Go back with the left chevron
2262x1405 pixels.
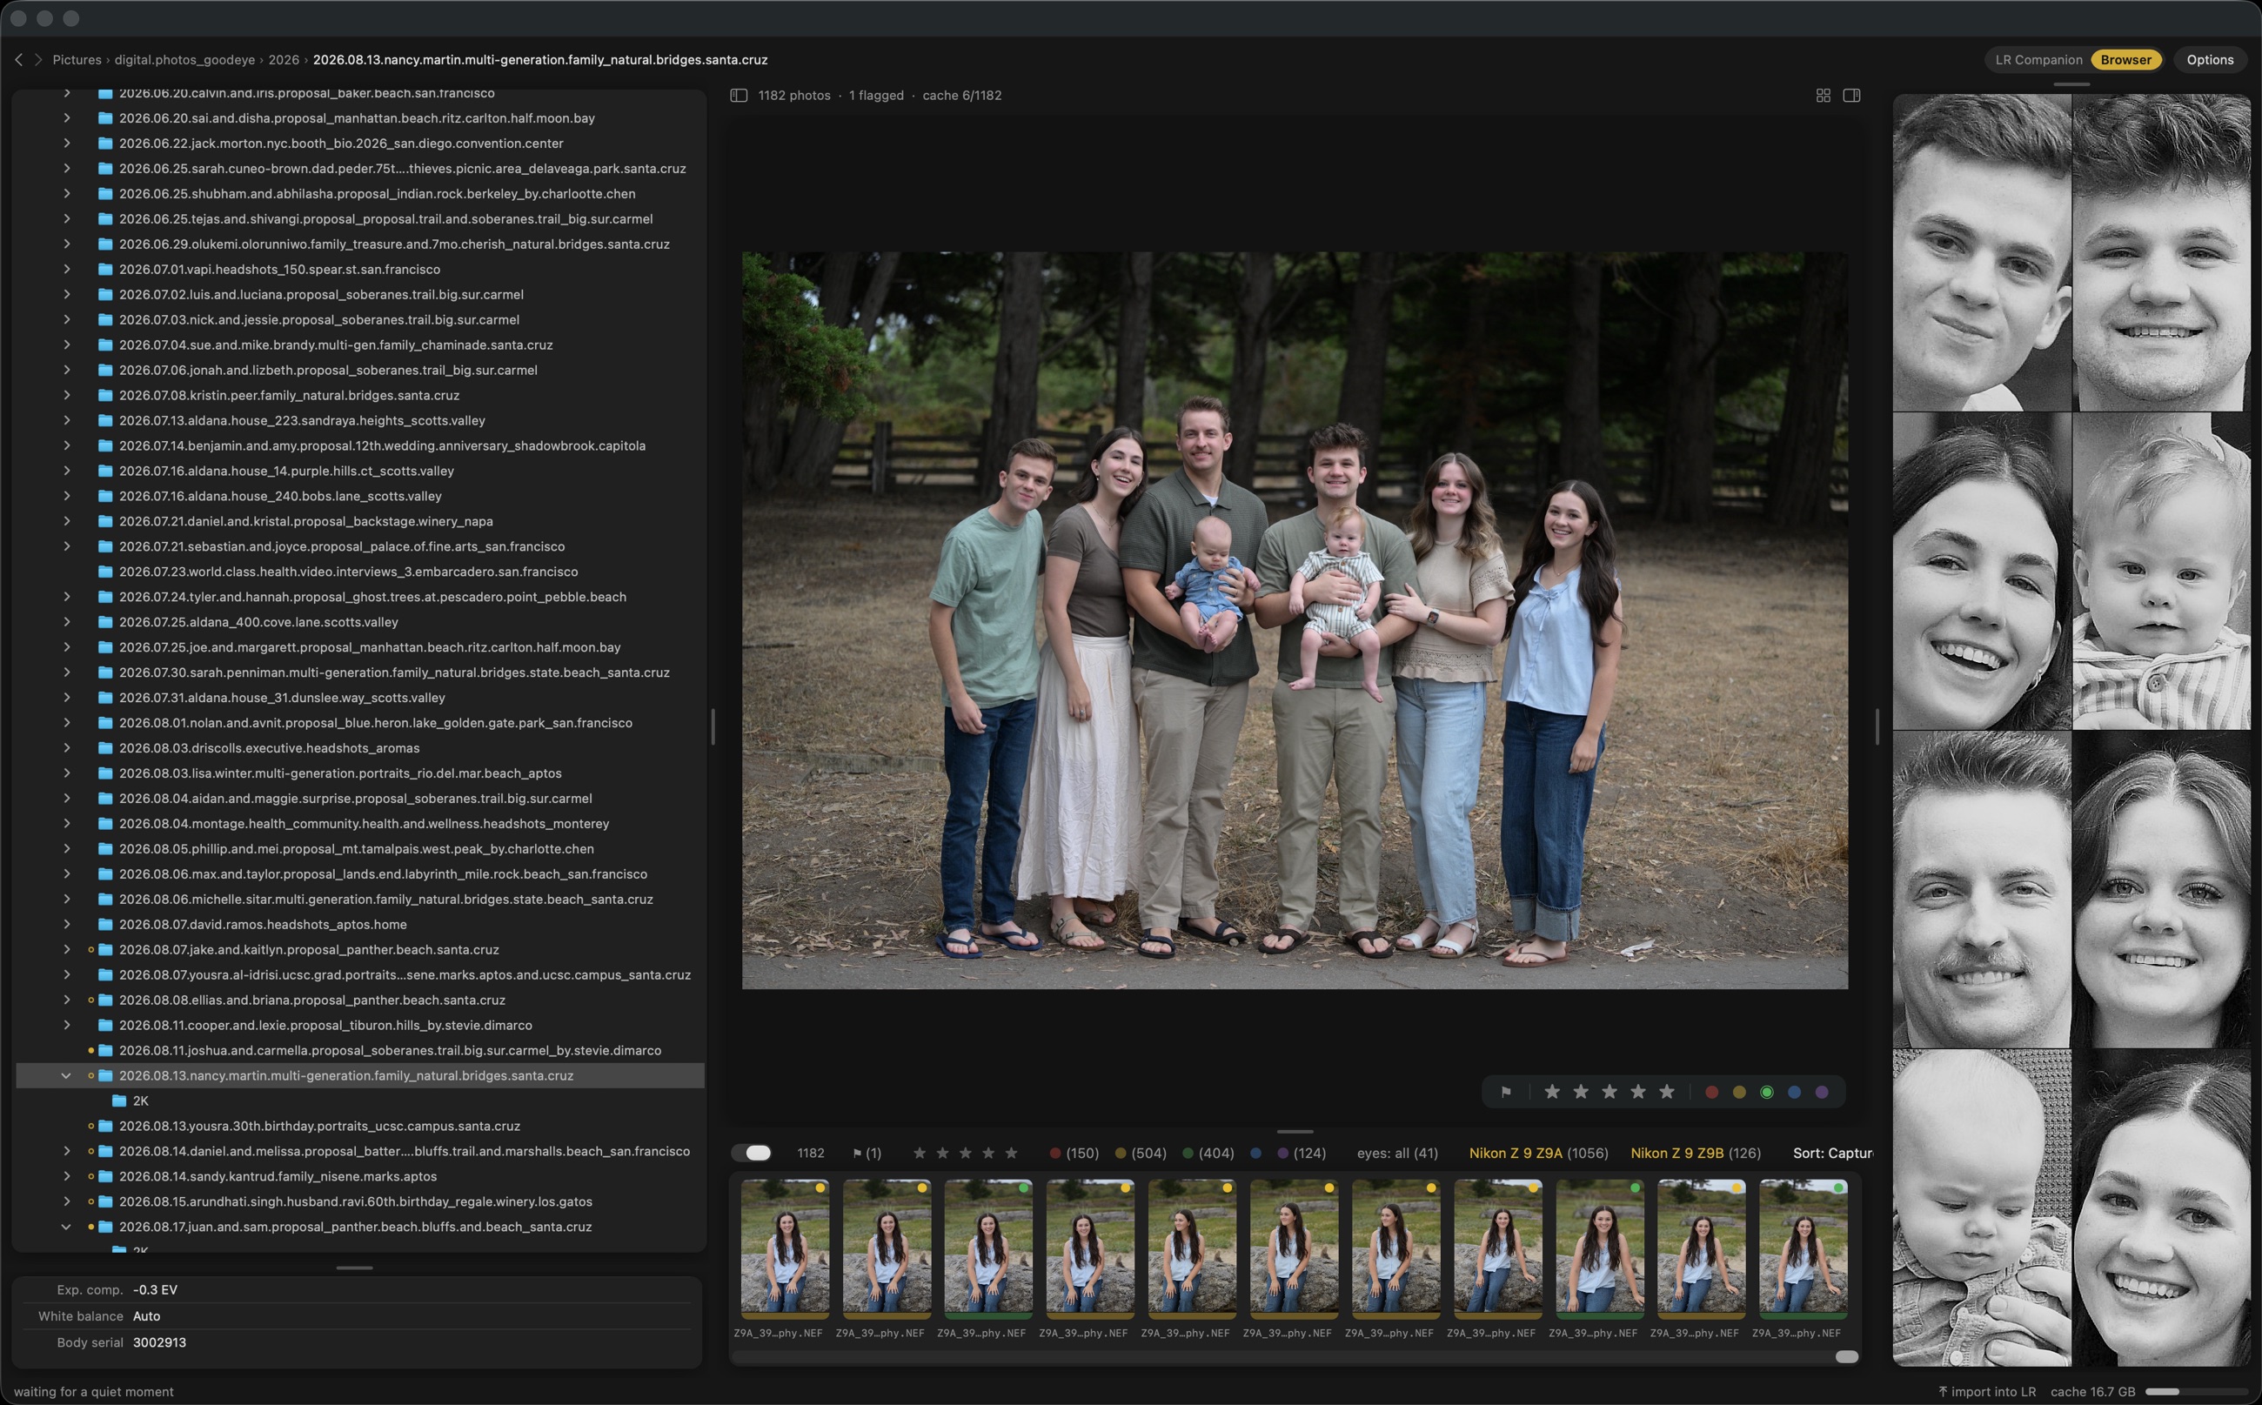point(18,59)
